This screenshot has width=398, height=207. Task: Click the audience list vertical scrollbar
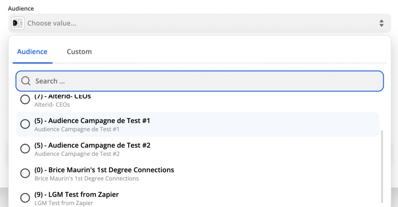tap(382, 167)
